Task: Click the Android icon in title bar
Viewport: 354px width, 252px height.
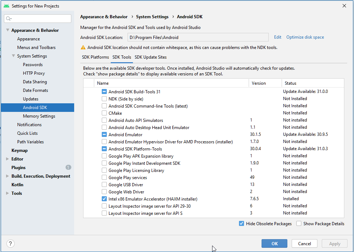Action: (6, 6)
